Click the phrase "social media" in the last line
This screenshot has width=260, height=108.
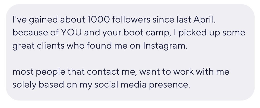(121, 85)
